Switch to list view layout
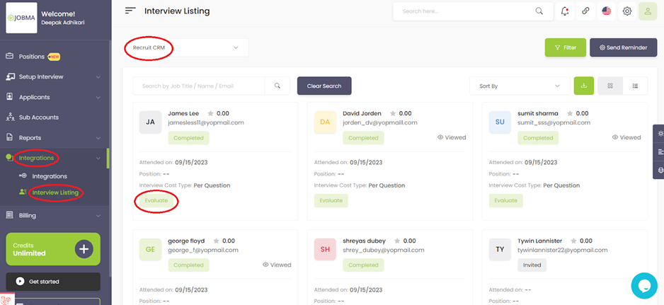The height and width of the screenshot is (305, 664). tap(635, 86)
